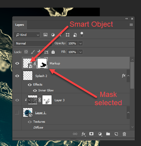Create a new group folder
141x146 pixels.
tap(108, 134)
